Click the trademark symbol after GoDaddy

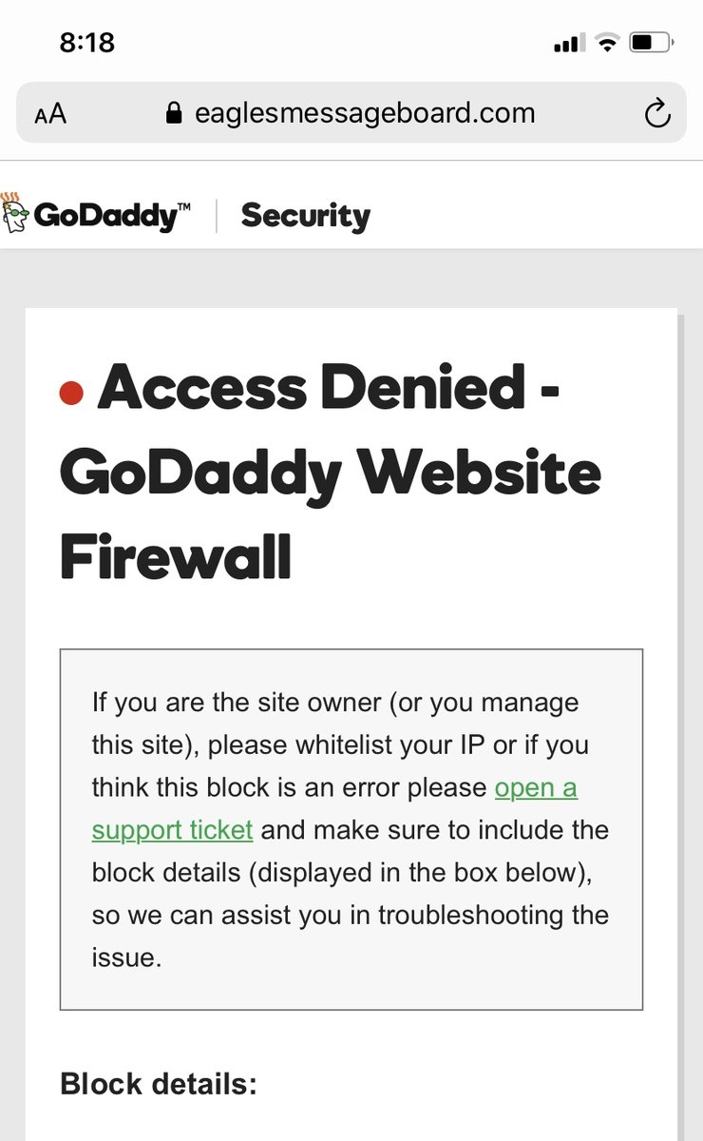coord(184,204)
